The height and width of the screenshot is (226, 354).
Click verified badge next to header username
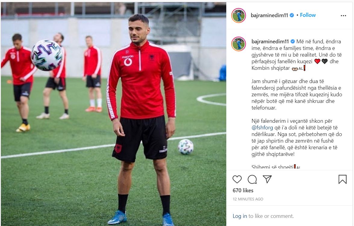tap(292, 15)
